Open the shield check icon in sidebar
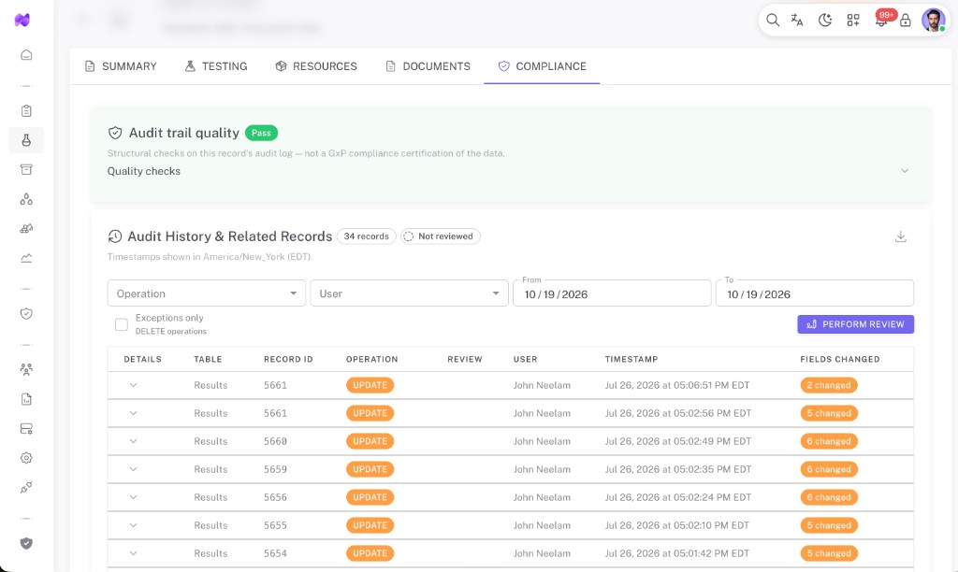958x572 pixels. point(26,314)
